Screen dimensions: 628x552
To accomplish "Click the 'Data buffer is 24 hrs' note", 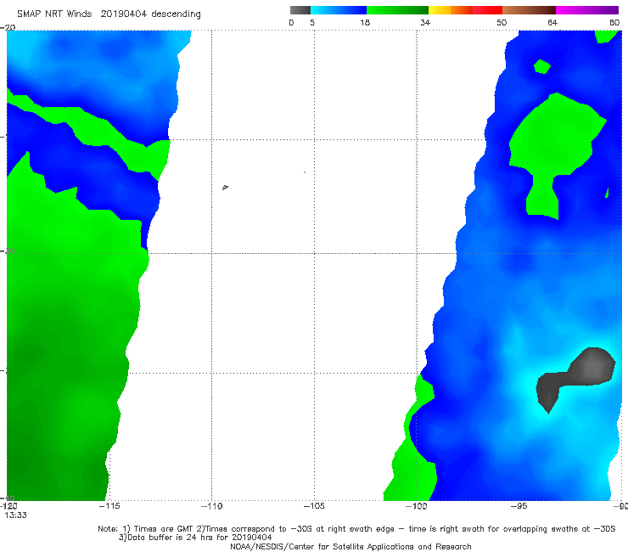I will 195,538.
